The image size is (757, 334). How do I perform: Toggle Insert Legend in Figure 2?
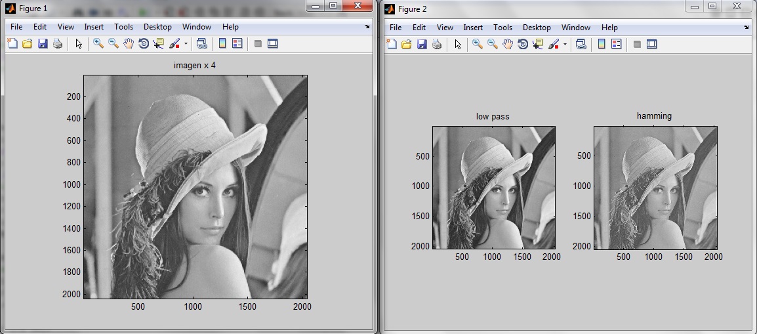(x=616, y=45)
